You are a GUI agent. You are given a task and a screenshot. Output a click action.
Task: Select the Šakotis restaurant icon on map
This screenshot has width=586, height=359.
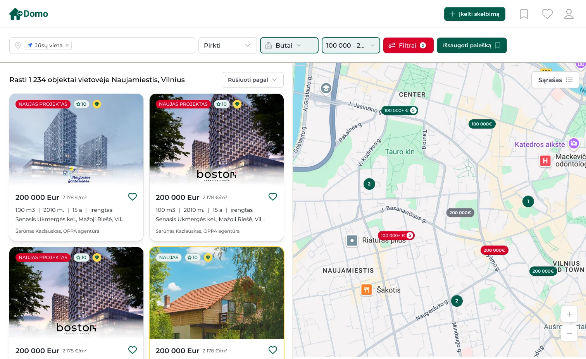(366, 290)
